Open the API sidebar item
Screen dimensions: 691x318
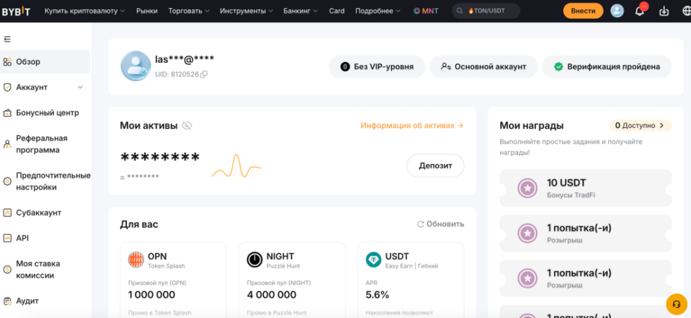click(x=22, y=238)
